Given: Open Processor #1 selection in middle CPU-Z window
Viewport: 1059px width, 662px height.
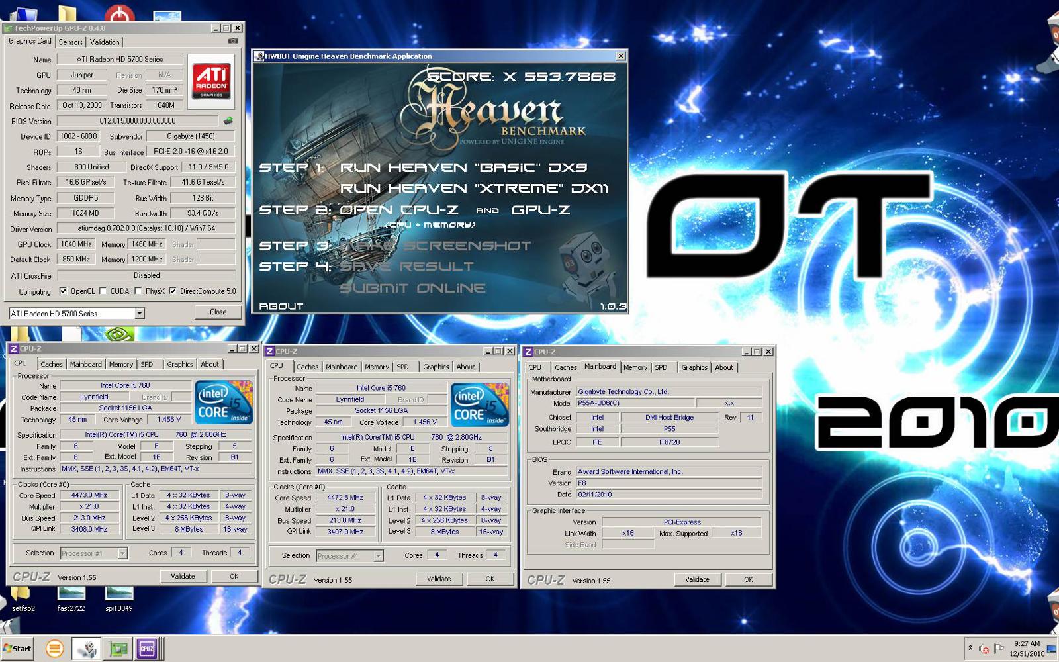Looking at the screenshot, I should coord(349,556).
